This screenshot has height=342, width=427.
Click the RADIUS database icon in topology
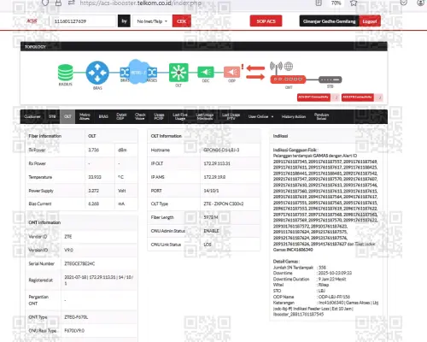click(x=66, y=73)
